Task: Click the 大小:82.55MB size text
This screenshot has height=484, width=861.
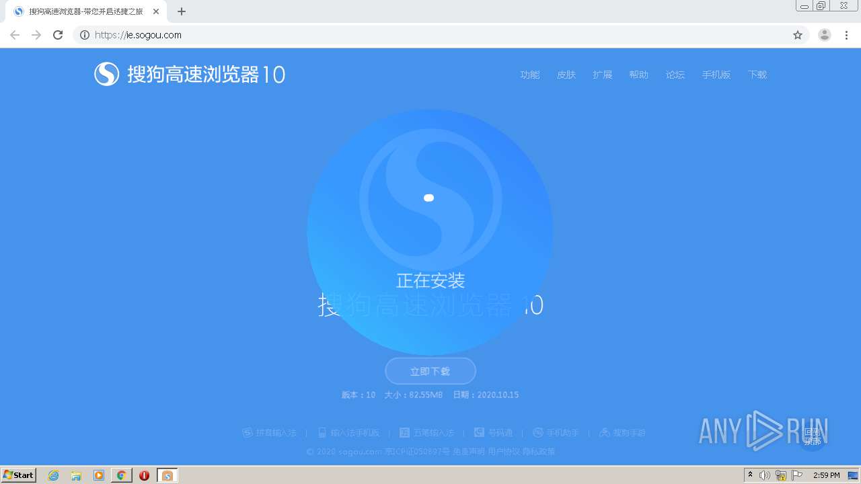Action: tap(414, 395)
